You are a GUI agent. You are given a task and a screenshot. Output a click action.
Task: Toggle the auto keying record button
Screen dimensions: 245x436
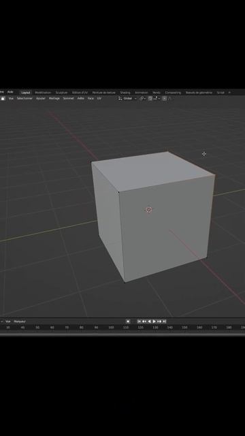[128, 321]
